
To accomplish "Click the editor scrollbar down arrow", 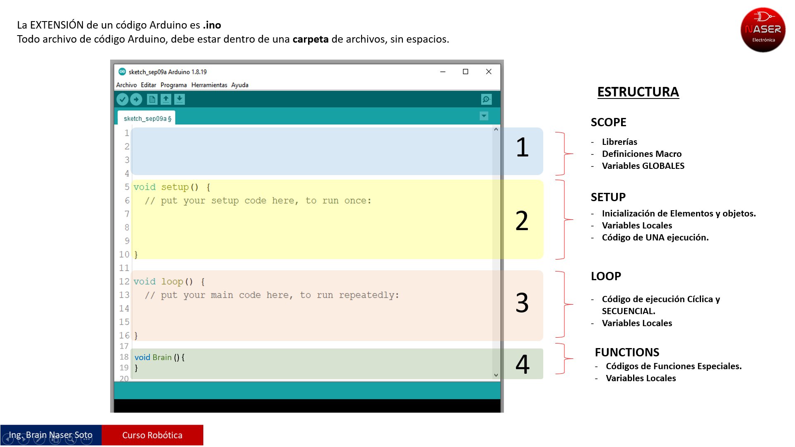I will 496,375.
